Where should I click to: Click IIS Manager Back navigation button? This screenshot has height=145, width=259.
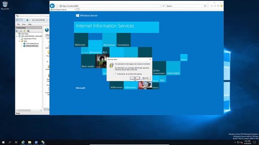coord(17,20)
